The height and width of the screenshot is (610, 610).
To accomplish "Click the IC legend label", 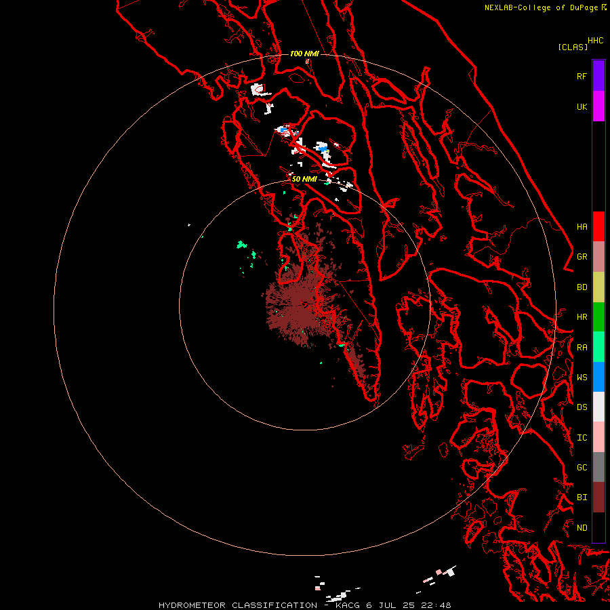I will (582, 438).
